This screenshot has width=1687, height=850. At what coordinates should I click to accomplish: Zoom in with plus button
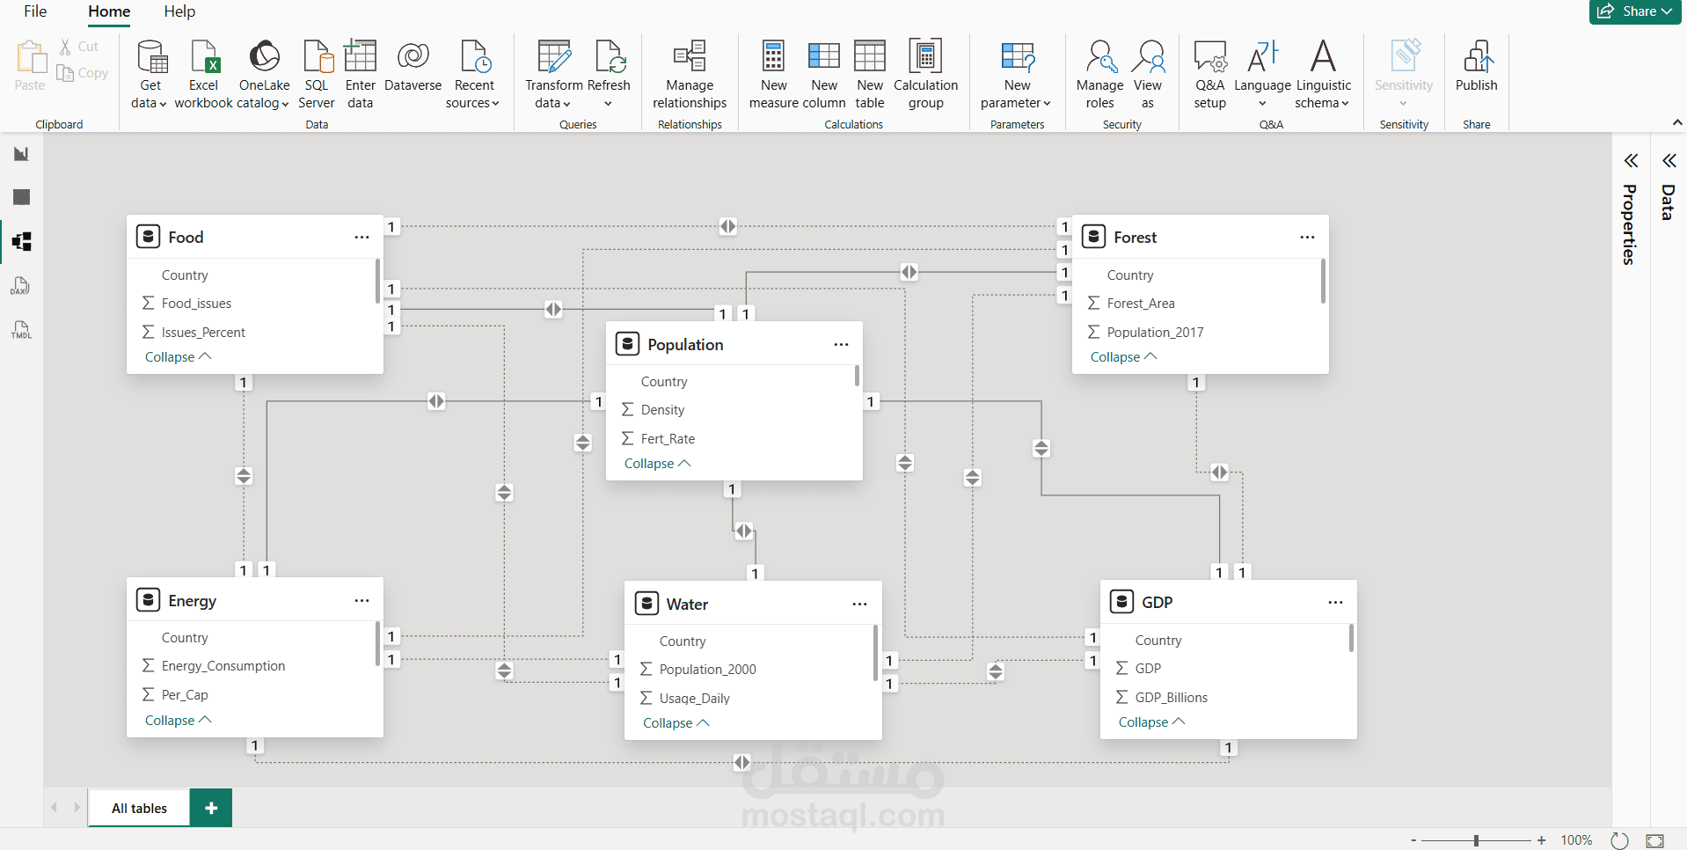point(1541,840)
